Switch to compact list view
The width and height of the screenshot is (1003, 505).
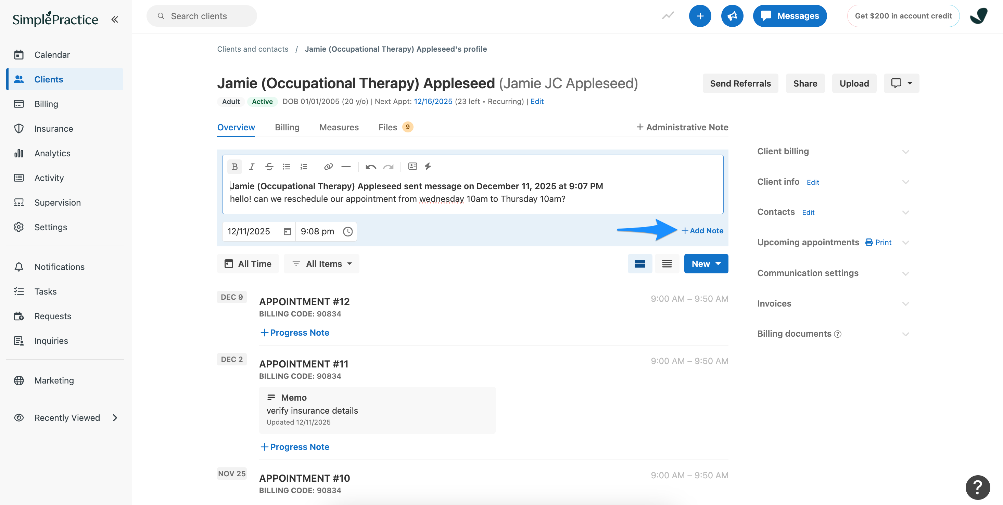coord(667,264)
